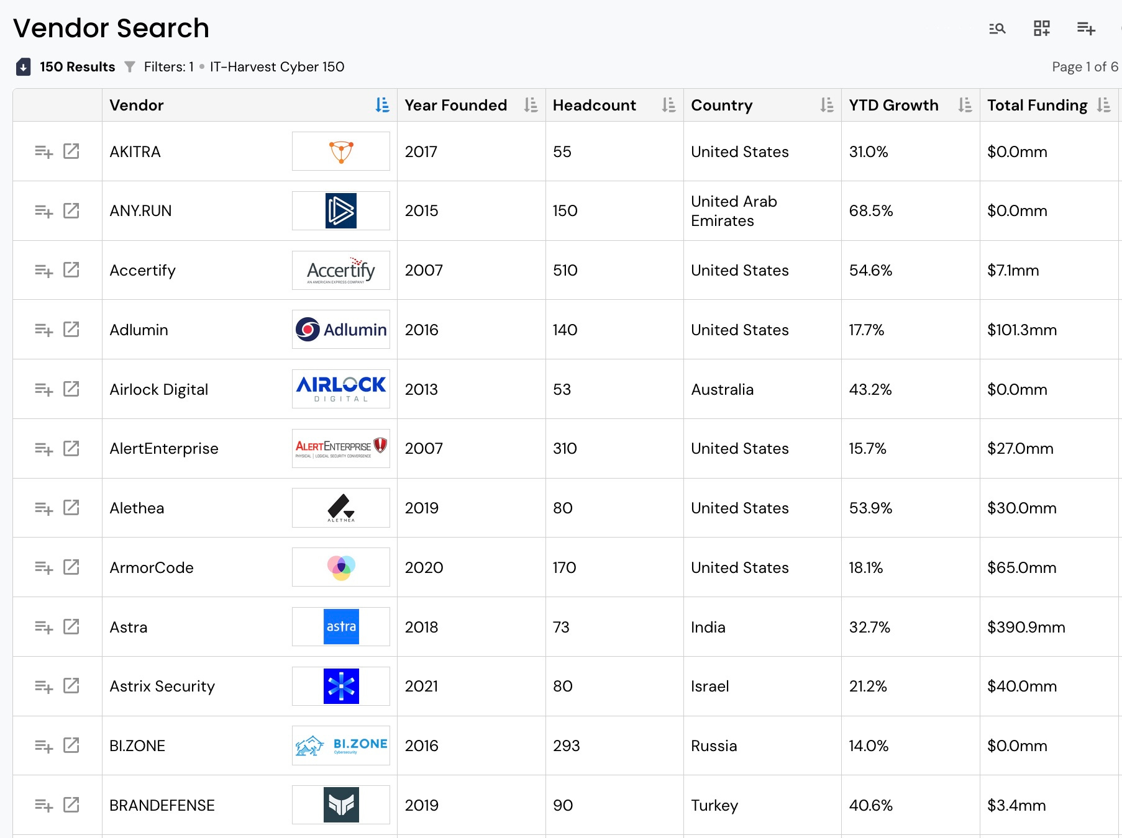Sort by Headcount column
The image size is (1122, 838).
[x=668, y=105]
